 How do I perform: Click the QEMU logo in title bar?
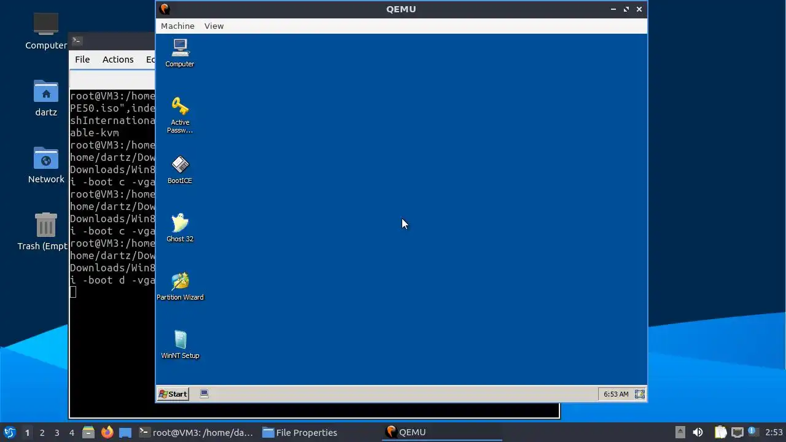165,9
